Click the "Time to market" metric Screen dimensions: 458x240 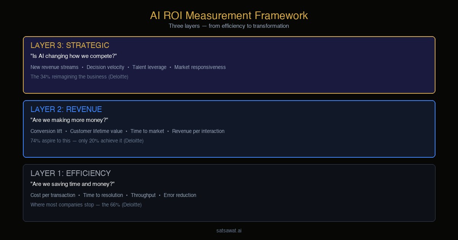click(147, 131)
